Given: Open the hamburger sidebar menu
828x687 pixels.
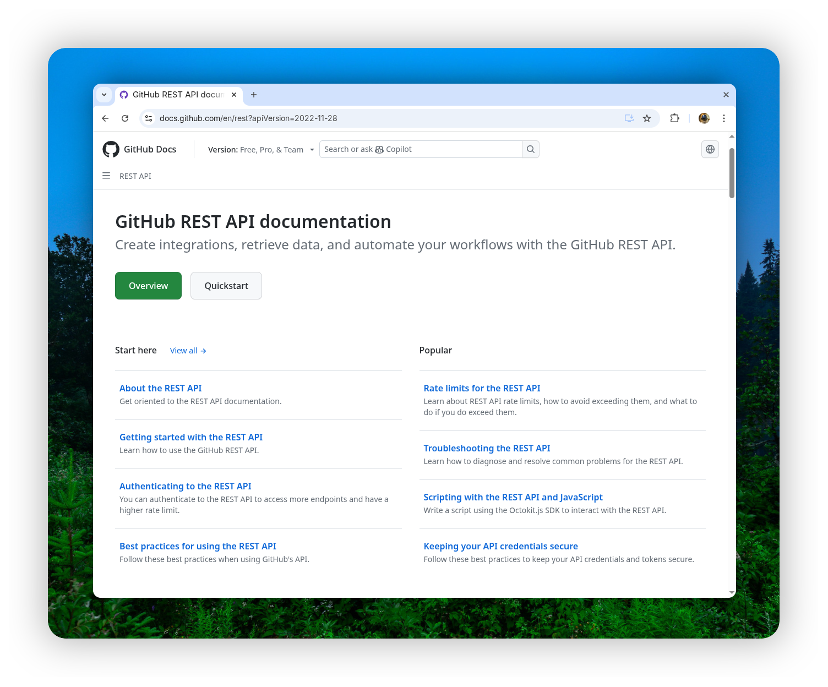Looking at the screenshot, I should point(106,176).
